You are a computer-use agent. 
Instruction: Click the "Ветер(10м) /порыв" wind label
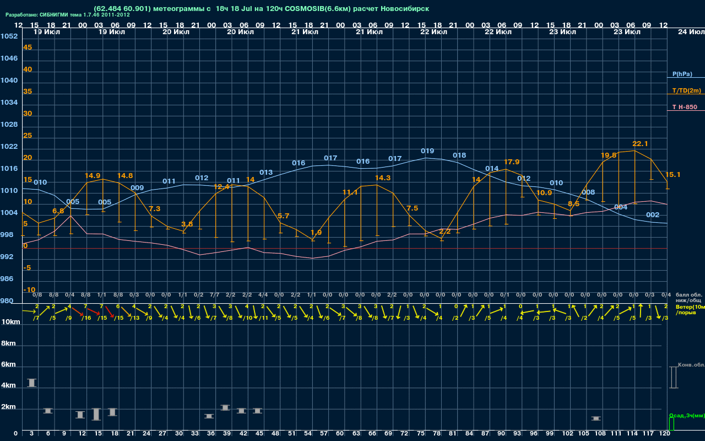point(690,309)
